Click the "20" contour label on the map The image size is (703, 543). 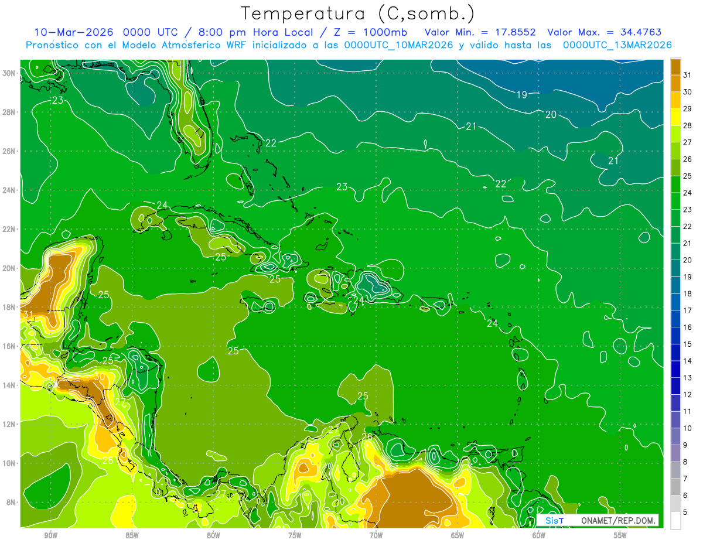tap(551, 114)
